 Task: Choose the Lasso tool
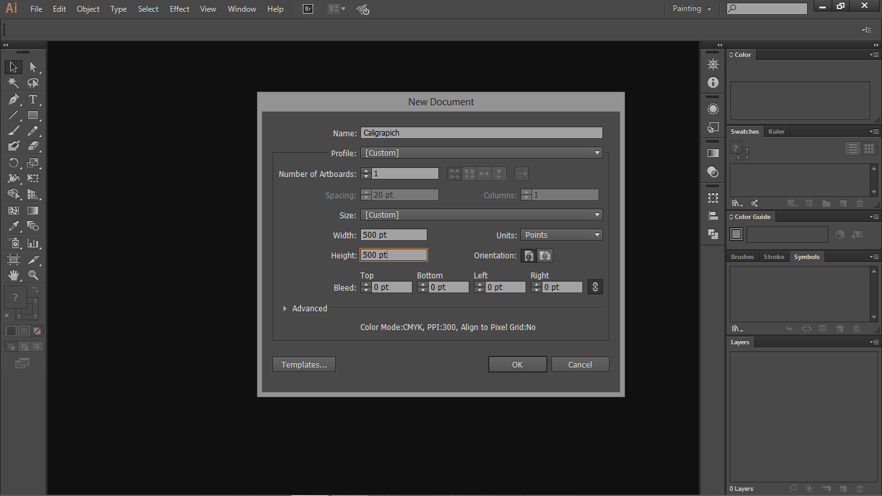[x=33, y=83]
